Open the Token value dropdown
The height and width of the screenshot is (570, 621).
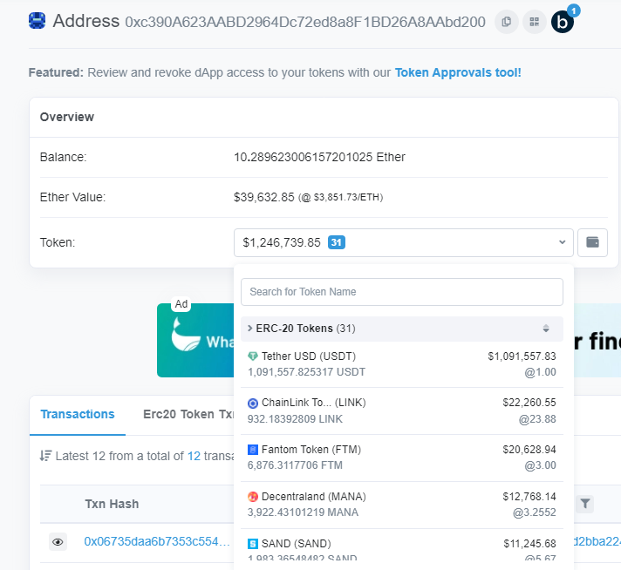click(x=403, y=242)
